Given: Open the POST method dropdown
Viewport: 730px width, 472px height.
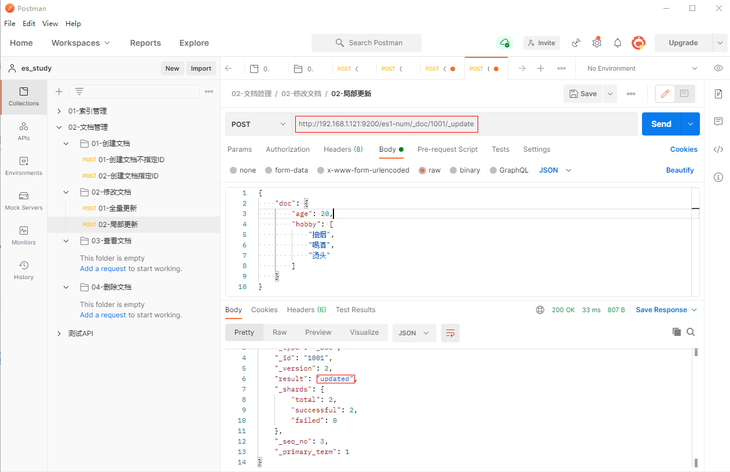Looking at the screenshot, I should (258, 124).
